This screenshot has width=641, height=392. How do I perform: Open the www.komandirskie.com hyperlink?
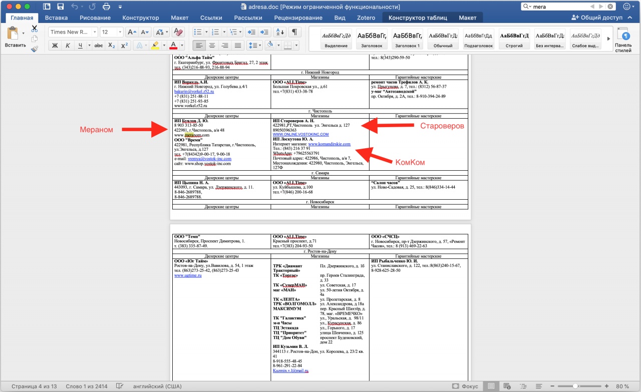329,144
